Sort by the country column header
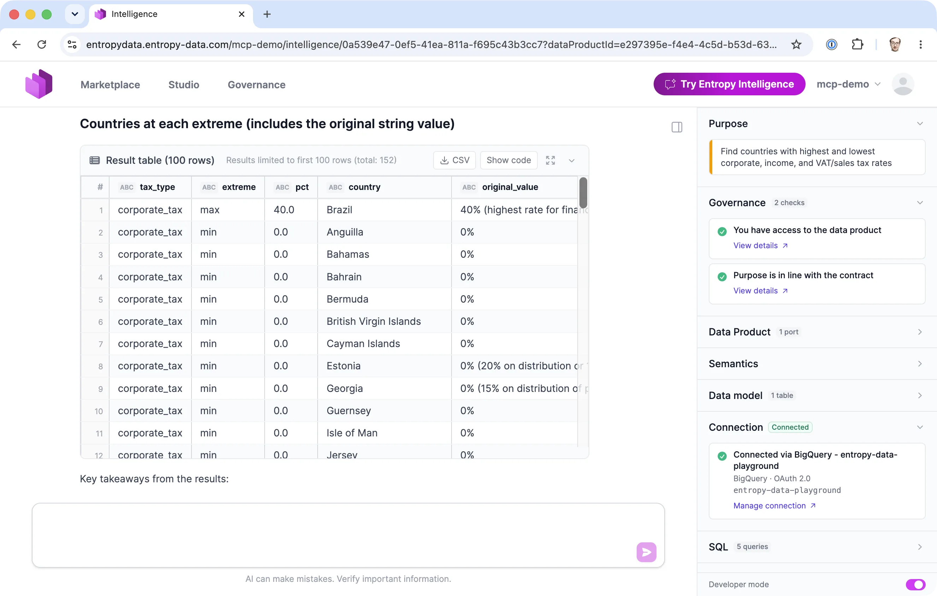This screenshot has height=596, width=937. 384,187
